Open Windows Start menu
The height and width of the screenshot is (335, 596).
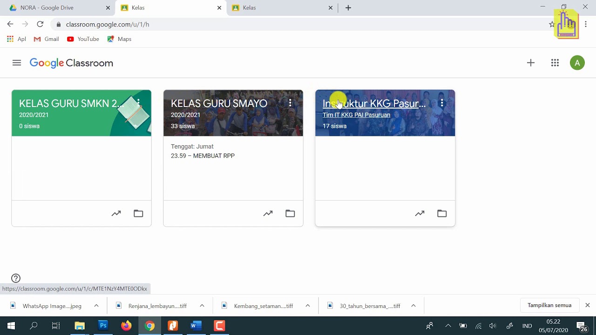tap(11, 326)
